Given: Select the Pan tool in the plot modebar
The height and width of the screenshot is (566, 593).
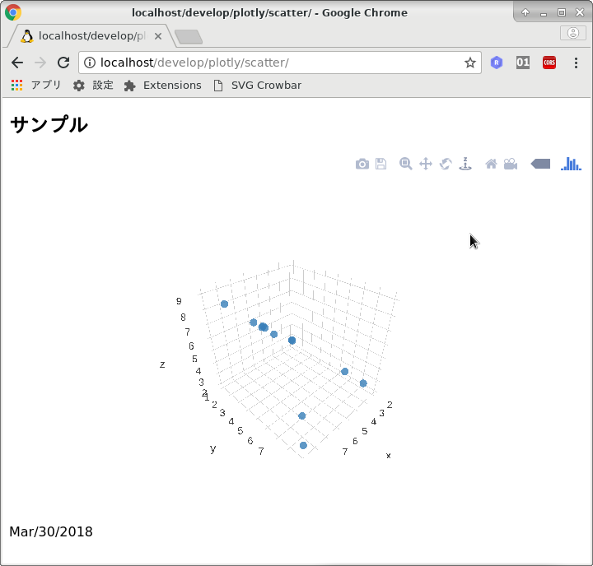Looking at the screenshot, I should (426, 164).
